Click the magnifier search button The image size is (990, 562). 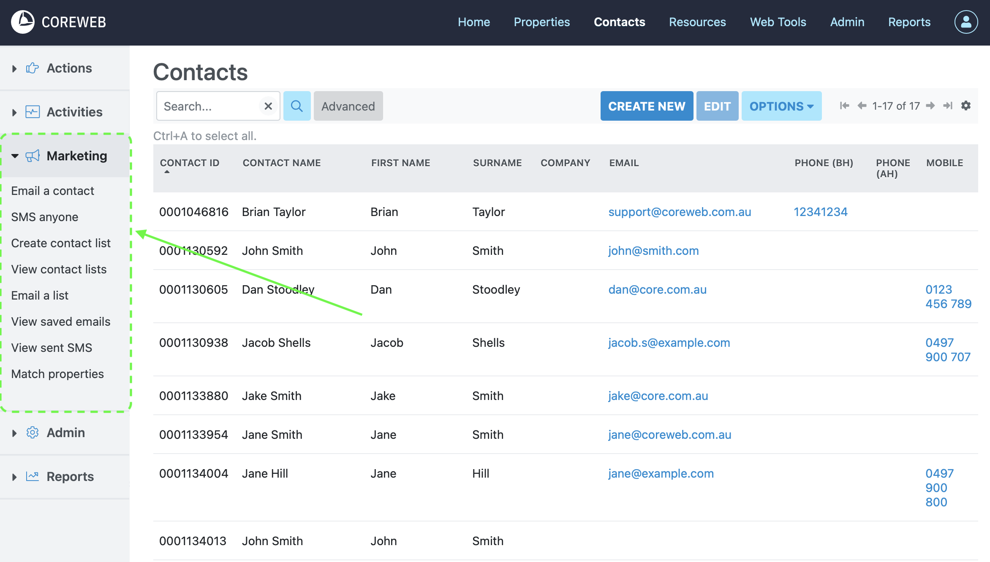coord(297,106)
